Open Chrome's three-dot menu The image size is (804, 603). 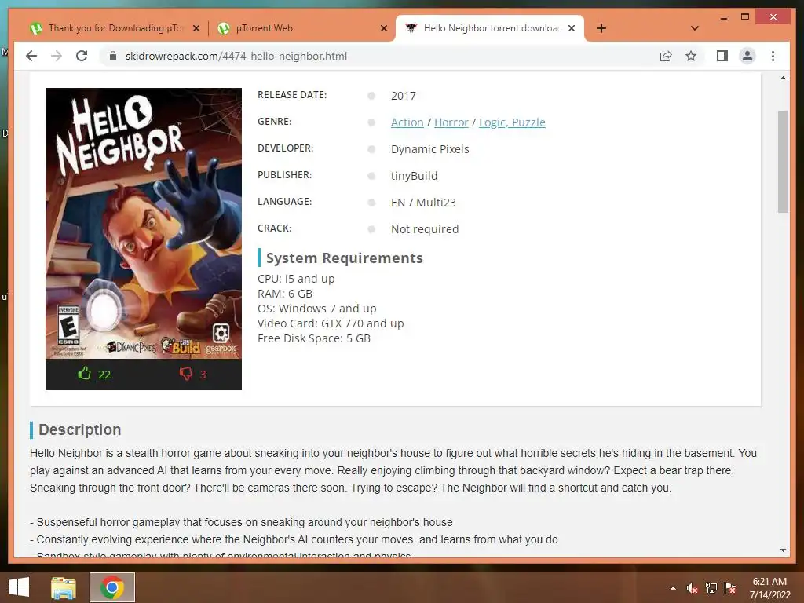pyautogui.click(x=773, y=56)
